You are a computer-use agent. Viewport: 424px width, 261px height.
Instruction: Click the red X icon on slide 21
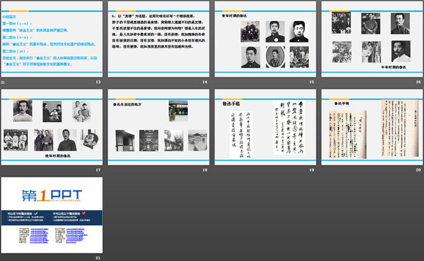[83, 213]
